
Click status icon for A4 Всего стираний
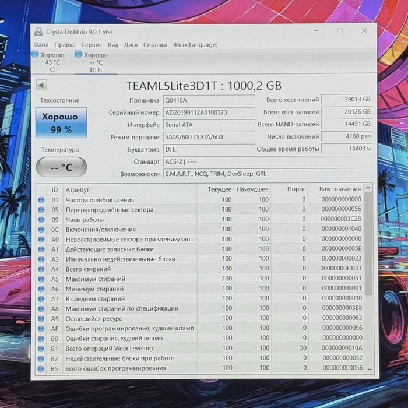41,269
